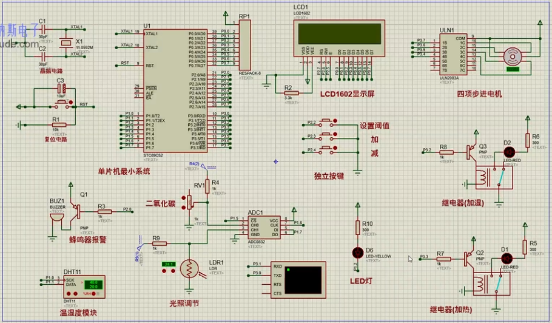Select capacitor C2 in crystal circuit
552x323 pixels.
tap(43, 56)
